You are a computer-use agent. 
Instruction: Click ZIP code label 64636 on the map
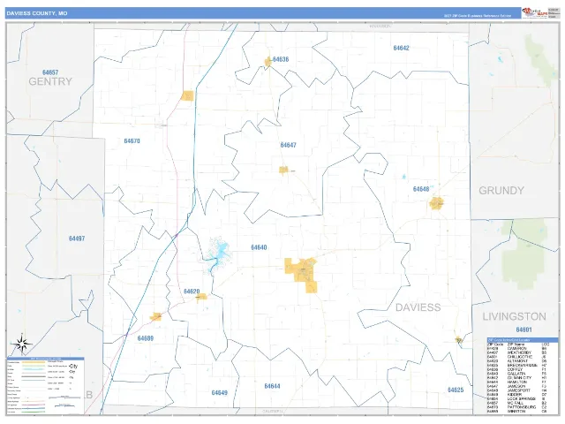(x=281, y=59)
